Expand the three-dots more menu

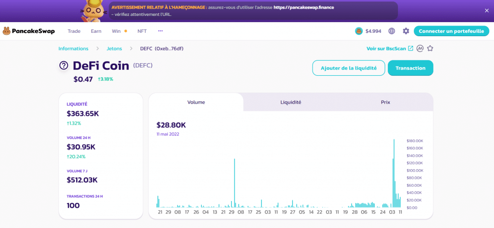click(160, 31)
